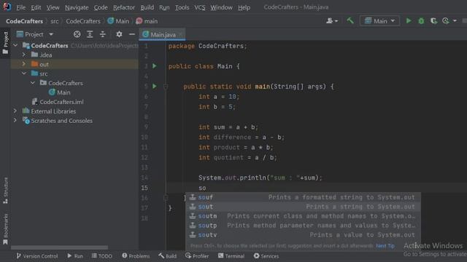
Task: Collapse the main method fold marker
Action: pyautogui.click(x=166, y=87)
